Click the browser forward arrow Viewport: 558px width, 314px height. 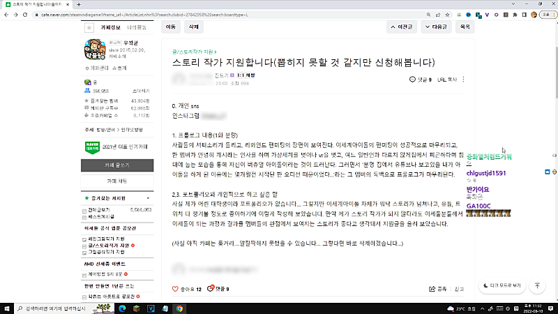[x=15, y=15]
